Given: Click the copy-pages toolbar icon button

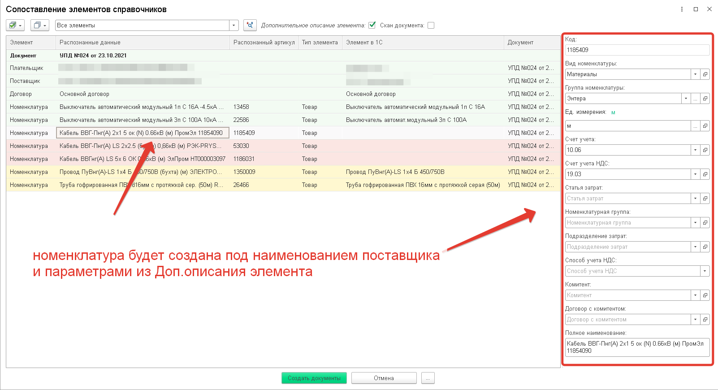Looking at the screenshot, I should (39, 26).
